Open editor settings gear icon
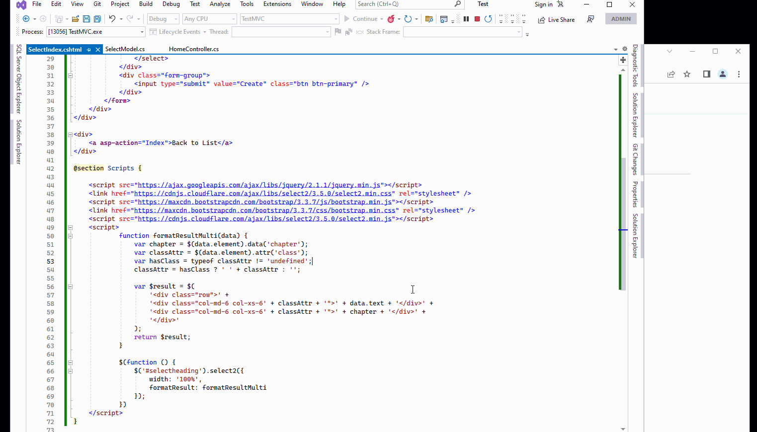757x432 pixels. pos(625,49)
